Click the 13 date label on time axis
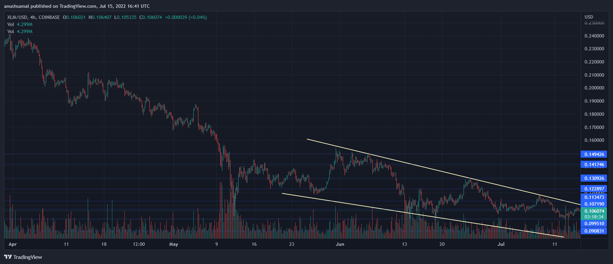Image resolution: width=613 pixels, height=264 pixels. [x=405, y=244]
